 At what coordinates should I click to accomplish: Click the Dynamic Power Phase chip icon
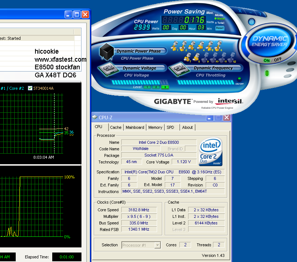107,52
